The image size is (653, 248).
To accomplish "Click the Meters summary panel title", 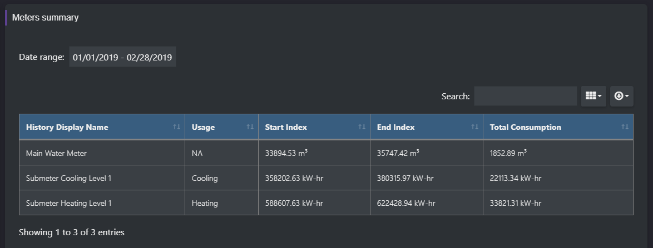I will (45, 18).
